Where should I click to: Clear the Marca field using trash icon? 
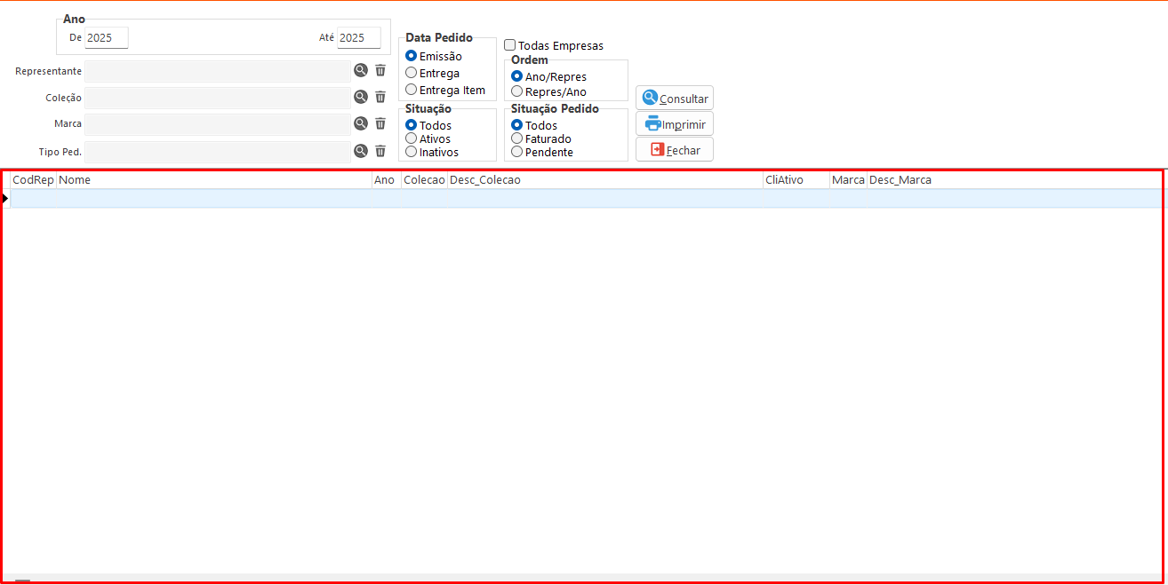[x=380, y=124]
